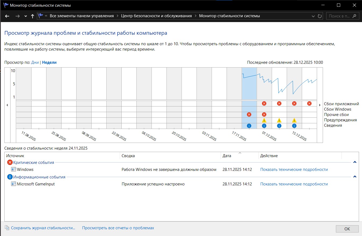Switch chart view to 'Недели'
362x236 pixels.
pos(49,62)
